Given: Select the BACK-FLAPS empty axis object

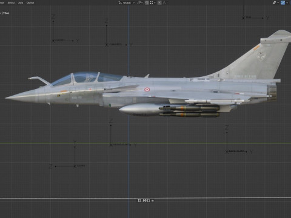Looking at the screenshot, I should (x=227, y=151).
